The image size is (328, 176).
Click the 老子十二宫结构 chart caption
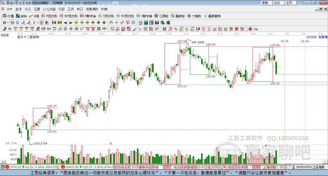pos(28,37)
